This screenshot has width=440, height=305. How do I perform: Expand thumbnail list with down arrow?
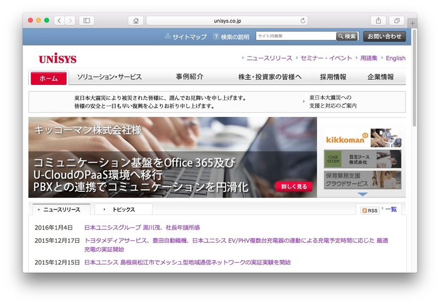click(363, 194)
